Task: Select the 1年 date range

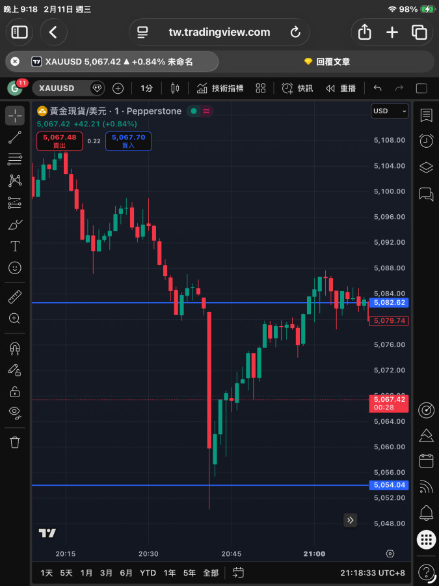Action: coord(170,572)
